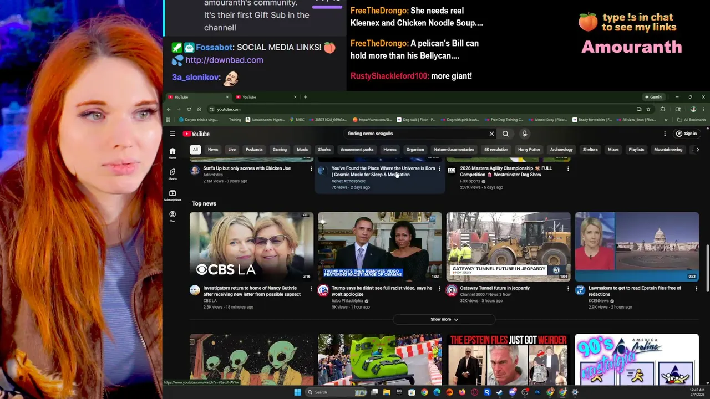Expand Top news with Show more
Viewport: 710px width, 399px height.
tap(444, 319)
